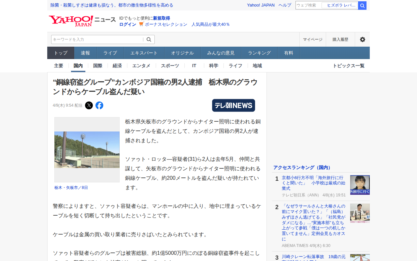This screenshot has height=261, width=417.
Task: Click the web search magnifier button
Action: pos(362,6)
